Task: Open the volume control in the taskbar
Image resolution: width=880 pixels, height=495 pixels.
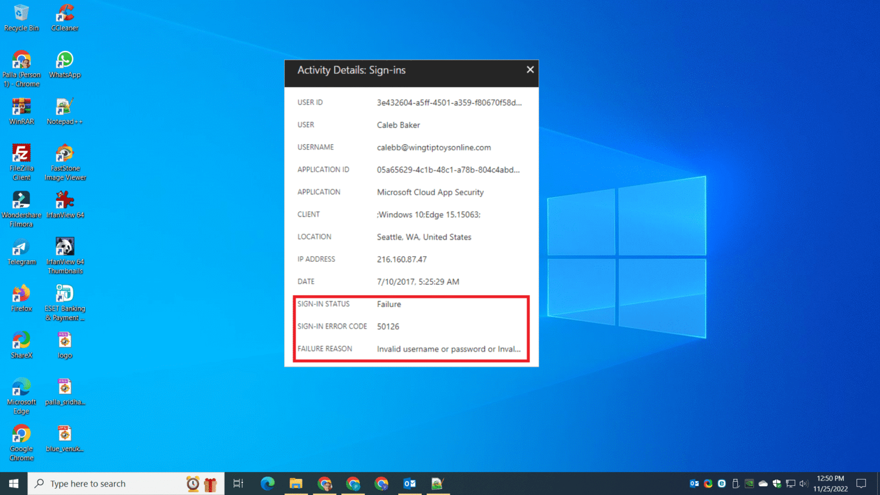Action: [804, 483]
